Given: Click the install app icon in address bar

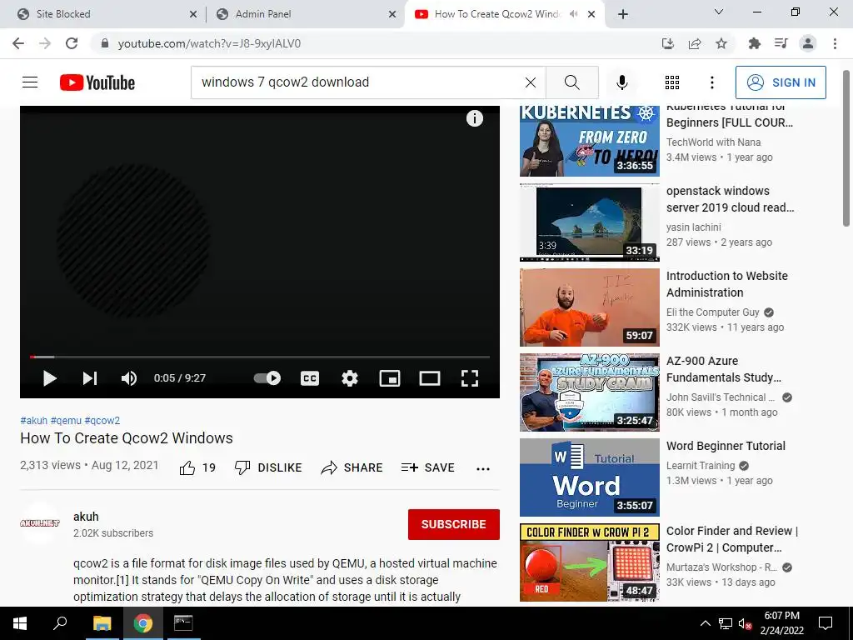Looking at the screenshot, I should pos(668,43).
